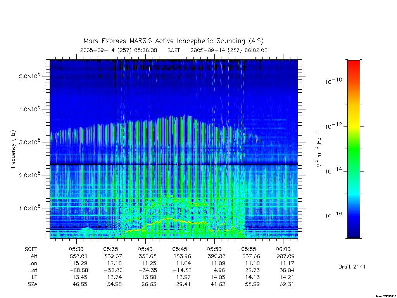Click the altitude value 637.66
This screenshot has height=298, width=397.
point(251,256)
